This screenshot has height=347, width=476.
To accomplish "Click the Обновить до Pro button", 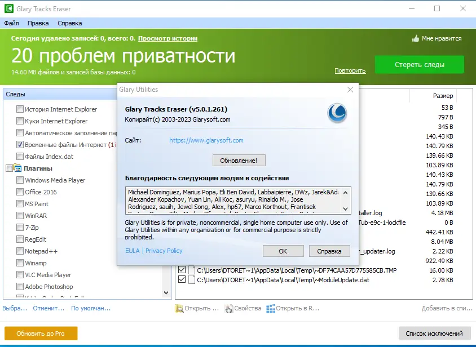I will (41, 333).
